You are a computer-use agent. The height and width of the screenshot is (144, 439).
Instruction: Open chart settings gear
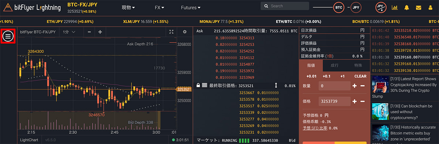185,32
